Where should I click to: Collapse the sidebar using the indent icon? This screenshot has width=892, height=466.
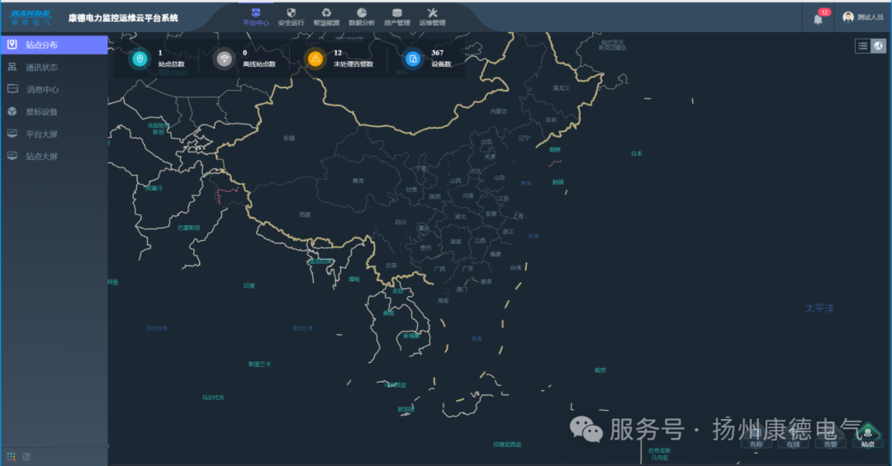pyautogui.click(x=26, y=456)
